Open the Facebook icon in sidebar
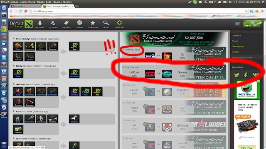Viewport: 266px width, 149px height. (x=246, y=74)
